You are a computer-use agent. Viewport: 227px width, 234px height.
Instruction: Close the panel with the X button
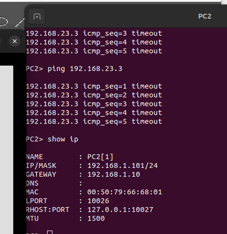click(x=15, y=41)
